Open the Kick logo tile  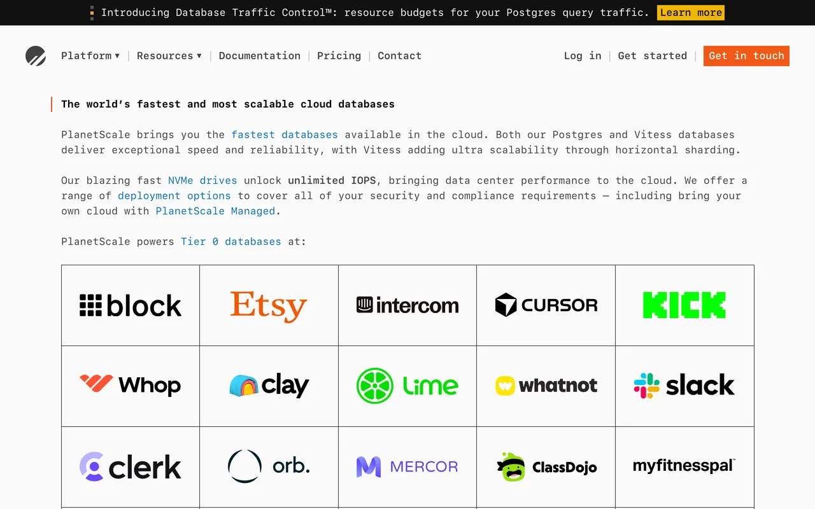click(684, 305)
